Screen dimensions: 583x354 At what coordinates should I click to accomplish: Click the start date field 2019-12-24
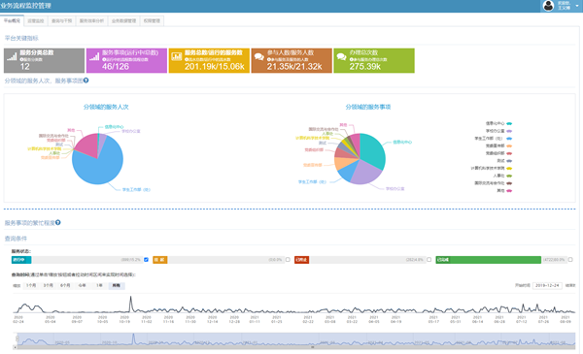547,285
